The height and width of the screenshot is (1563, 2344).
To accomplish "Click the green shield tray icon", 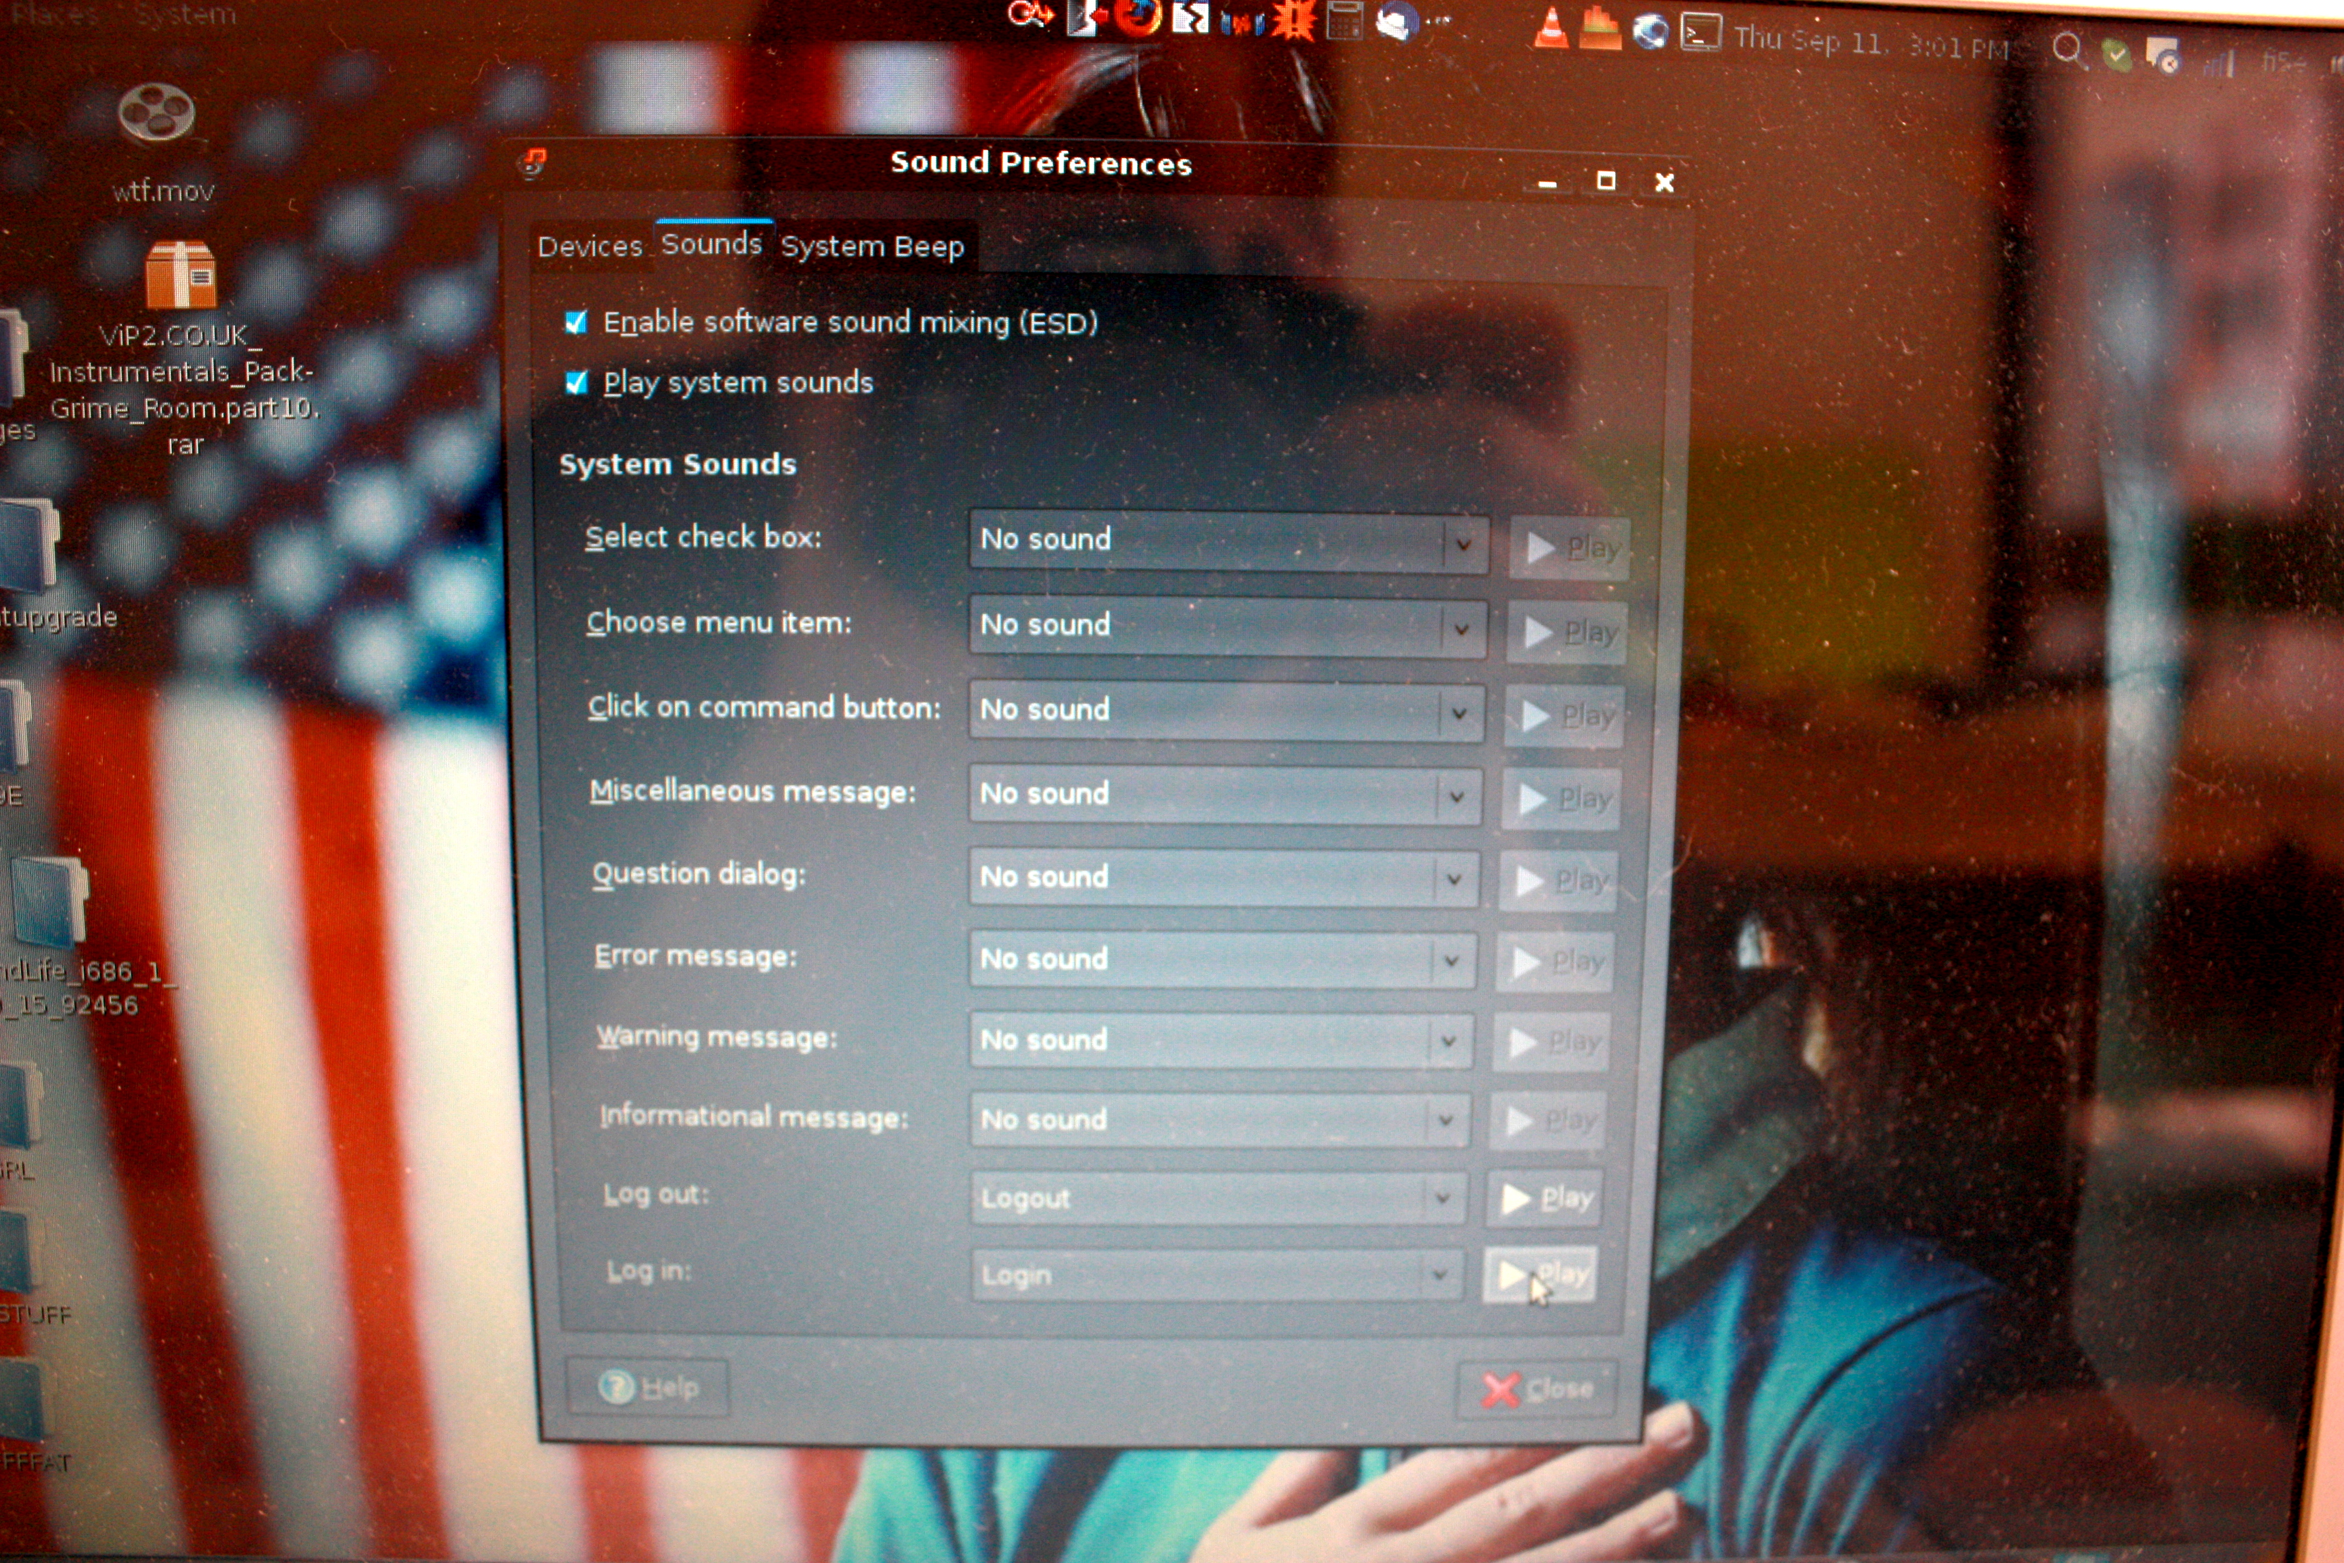I will [x=2117, y=55].
